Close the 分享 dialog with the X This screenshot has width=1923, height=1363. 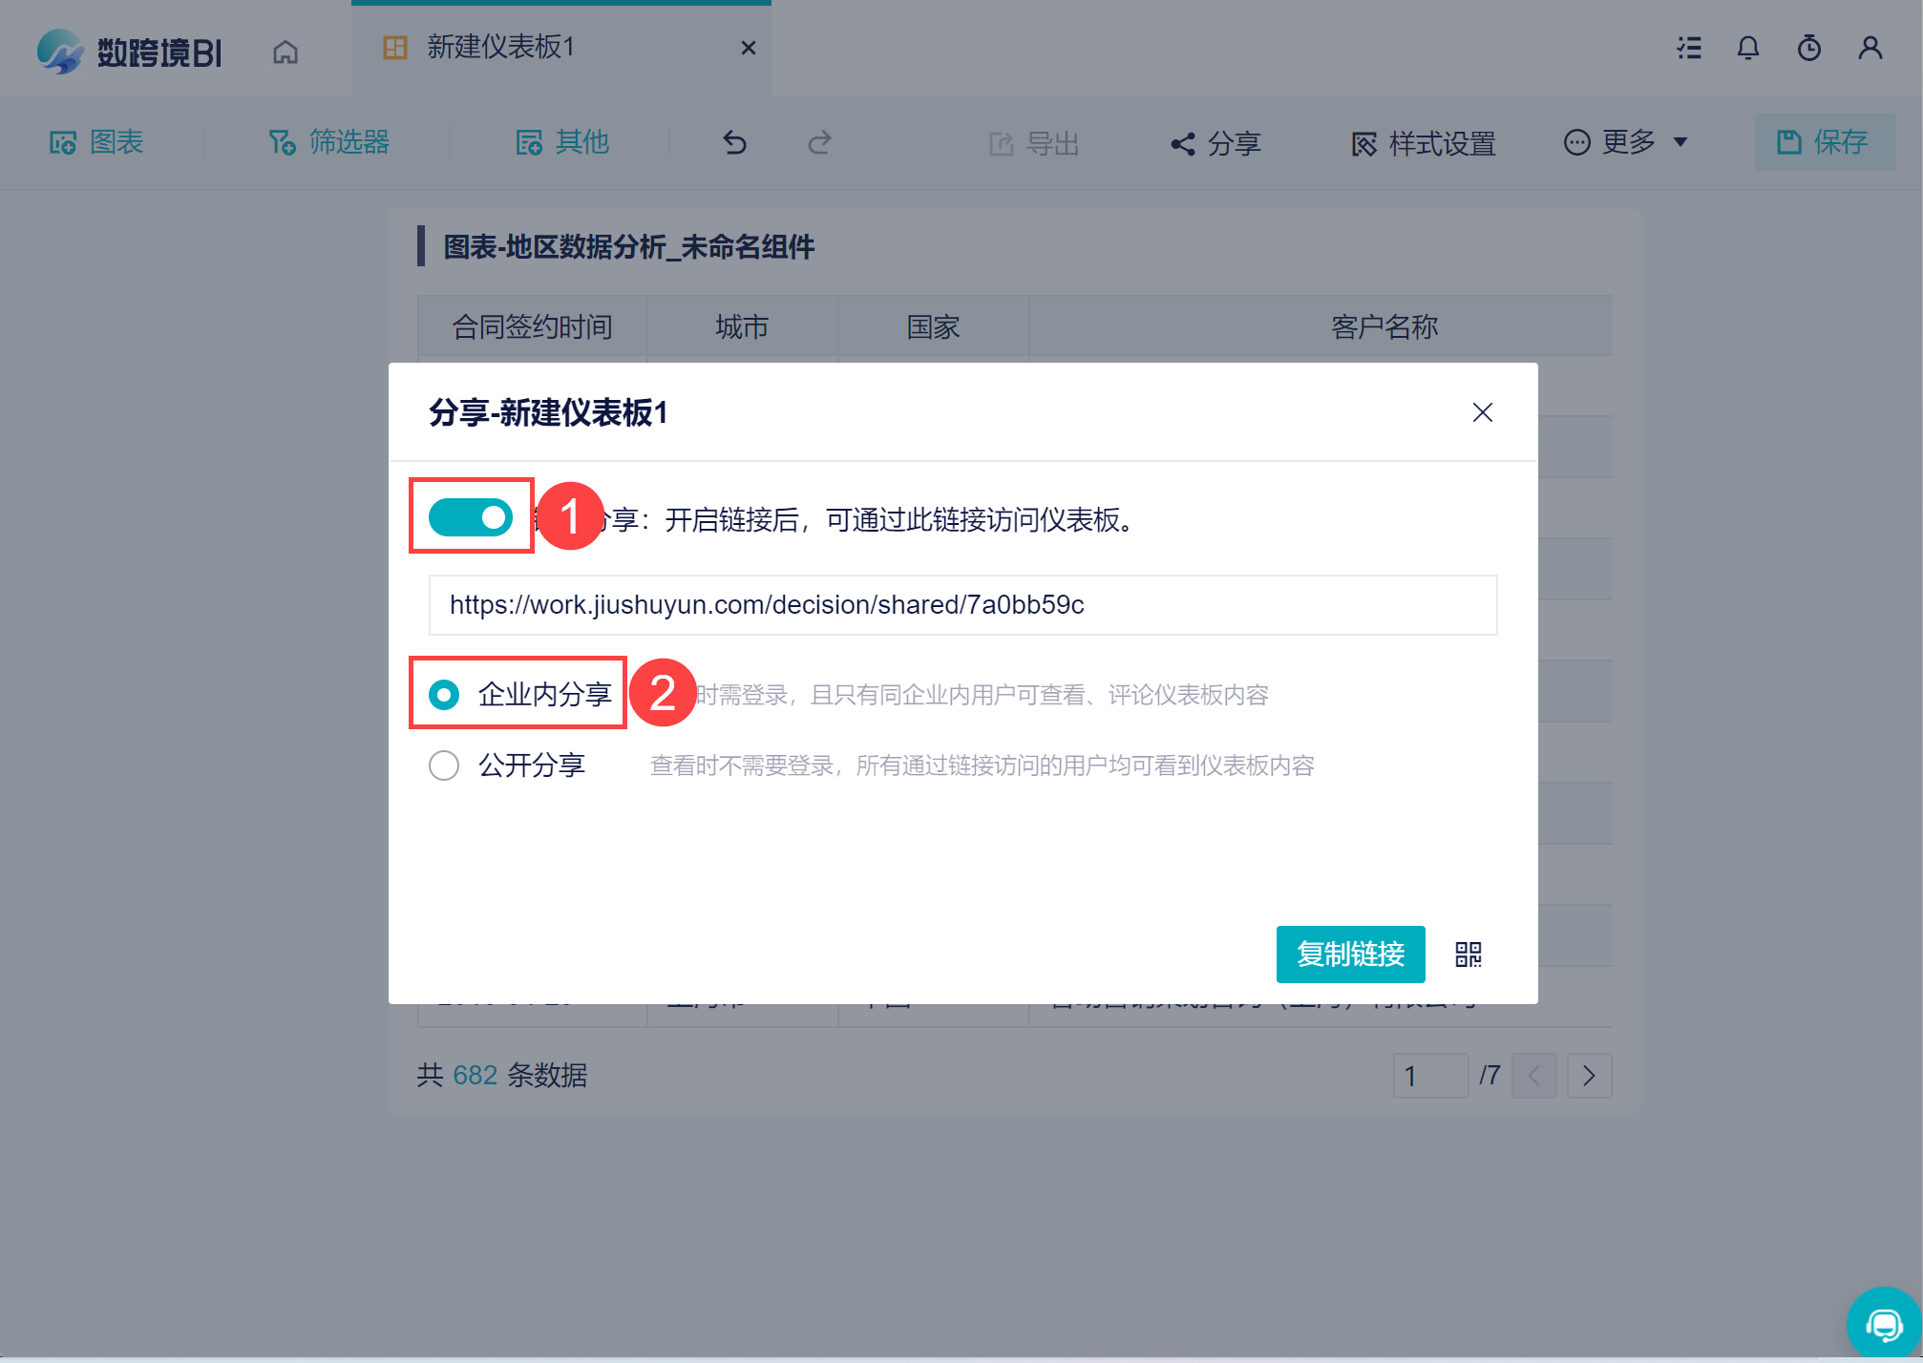click(1482, 412)
